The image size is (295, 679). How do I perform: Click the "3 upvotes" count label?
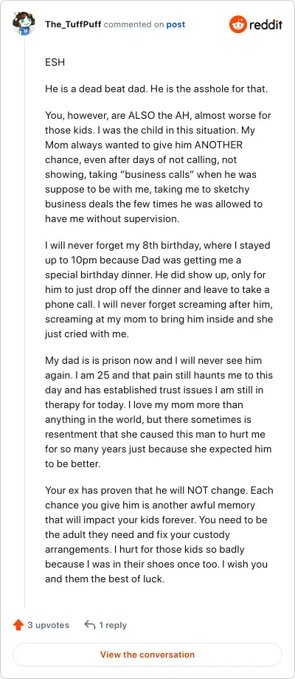(48, 625)
